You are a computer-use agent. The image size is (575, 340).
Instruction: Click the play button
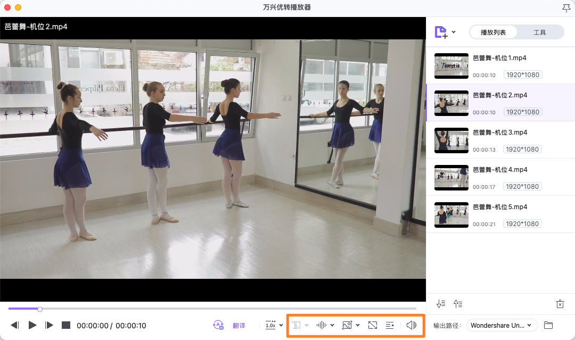(x=32, y=325)
